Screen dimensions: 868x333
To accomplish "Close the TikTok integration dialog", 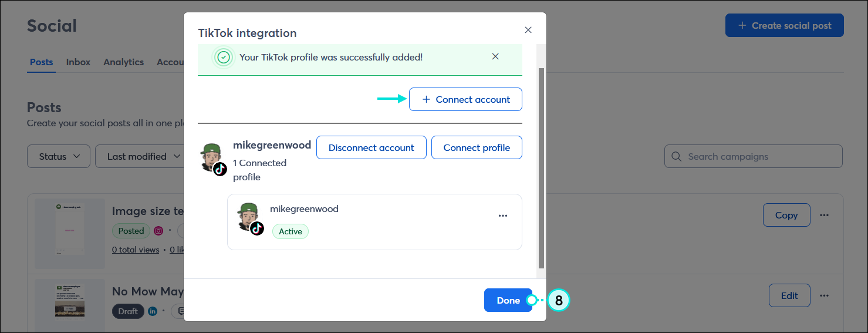I will 528,30.
